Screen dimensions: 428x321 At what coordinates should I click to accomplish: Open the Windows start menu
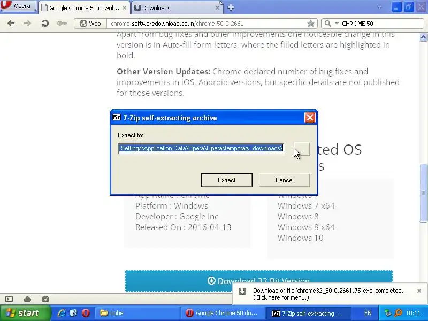tap(26, 313)
